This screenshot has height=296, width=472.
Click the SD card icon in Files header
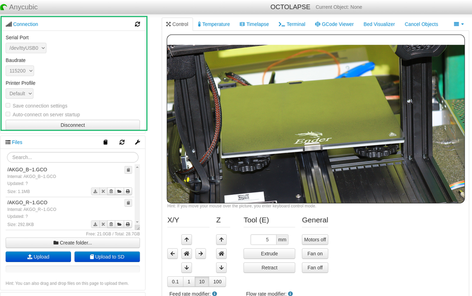click(106, 142)
